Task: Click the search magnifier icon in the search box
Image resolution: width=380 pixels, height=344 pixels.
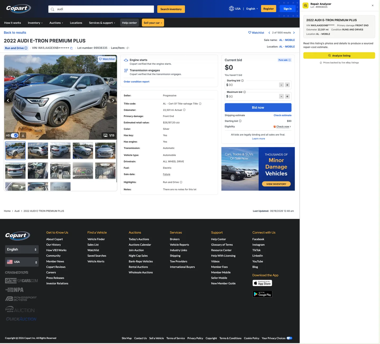Action: click(53, 9)
